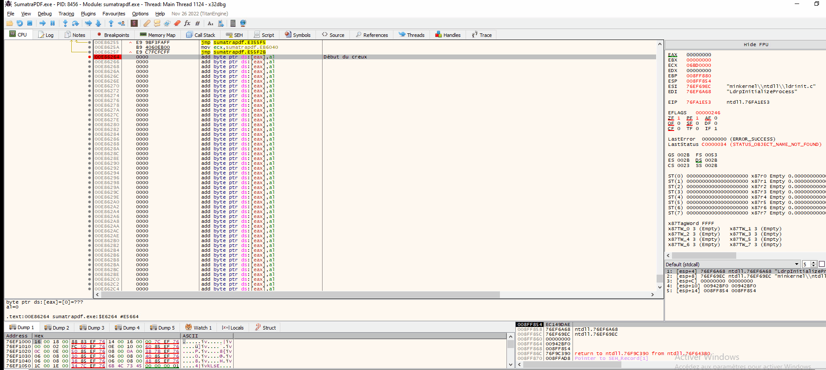Increase the argument count stepper
The image size is (826, 370).
click(x=814, y=263)
